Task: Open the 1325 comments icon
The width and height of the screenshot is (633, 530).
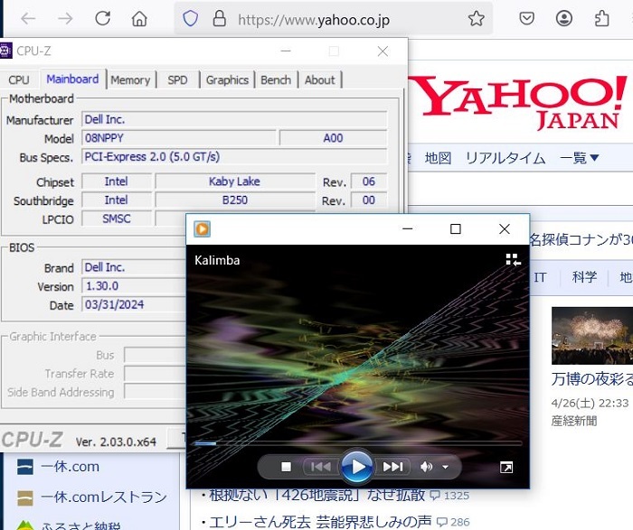Action: pos(435,496)
